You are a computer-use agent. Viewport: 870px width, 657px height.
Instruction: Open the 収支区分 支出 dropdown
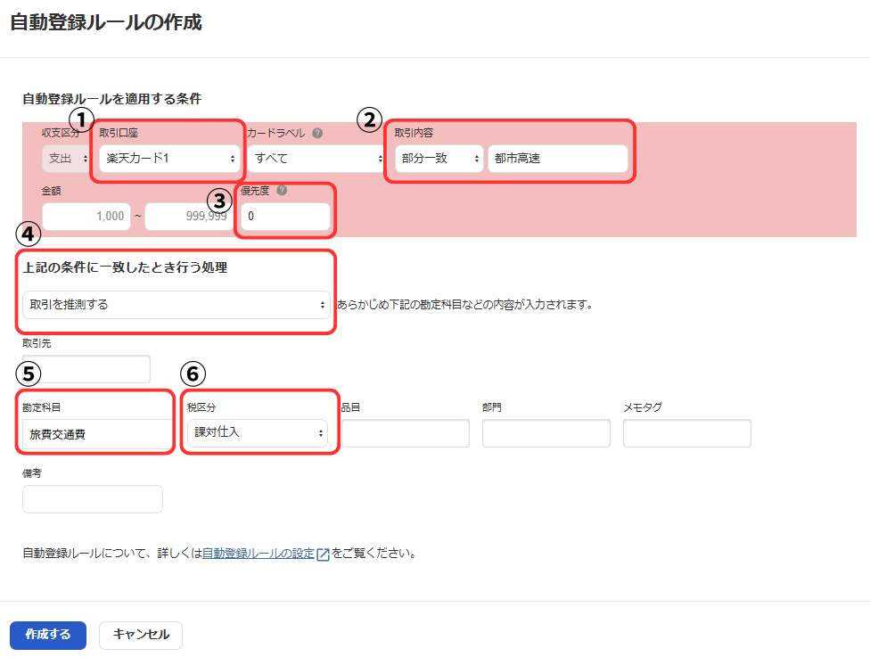coord(66,159)
